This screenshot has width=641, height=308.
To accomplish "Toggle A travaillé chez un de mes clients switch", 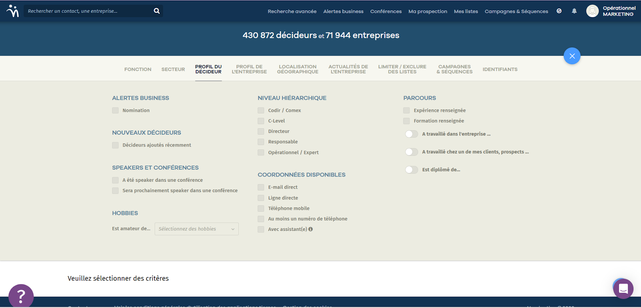I will coord(411,152).
